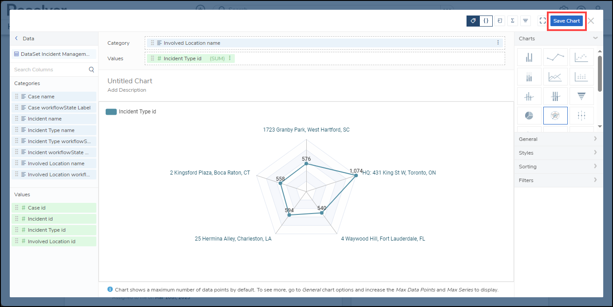This screenshot has height=307, width=613.
Task: Toggle the Incident Type id legend swatch
Action: [x=111, y=112]
